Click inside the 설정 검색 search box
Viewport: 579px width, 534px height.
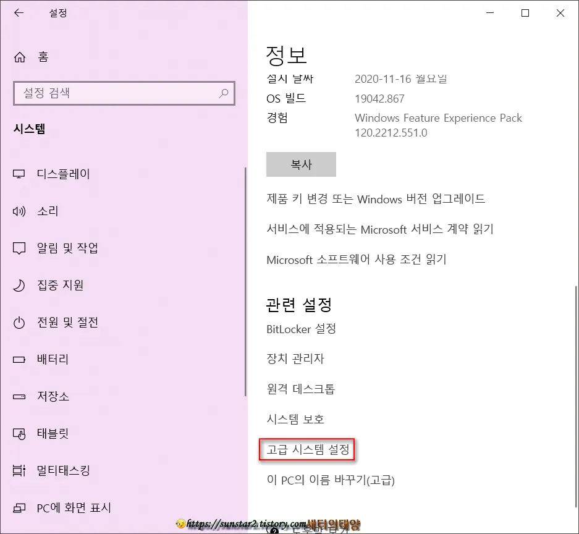point(124,93)
